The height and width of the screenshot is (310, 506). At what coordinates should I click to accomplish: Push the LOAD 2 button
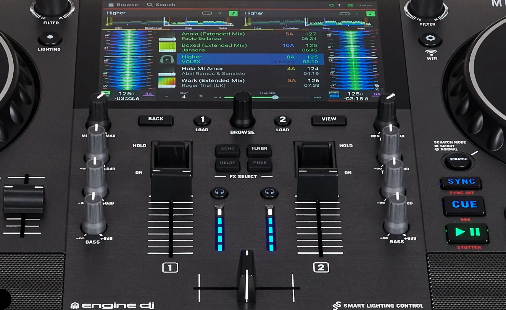coord(283,120)
